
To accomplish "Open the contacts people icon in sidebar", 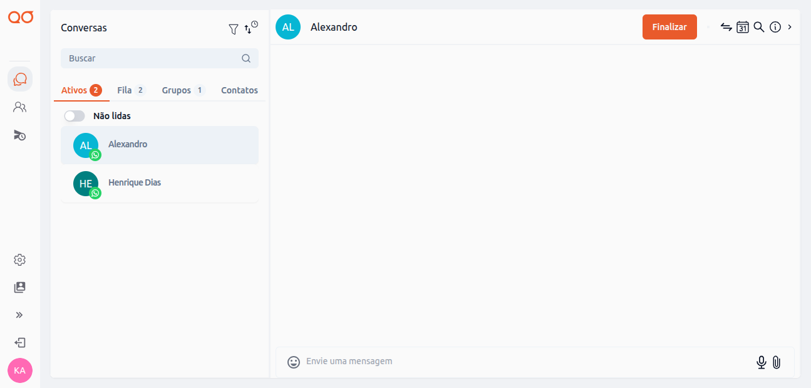I will point(20,107).
